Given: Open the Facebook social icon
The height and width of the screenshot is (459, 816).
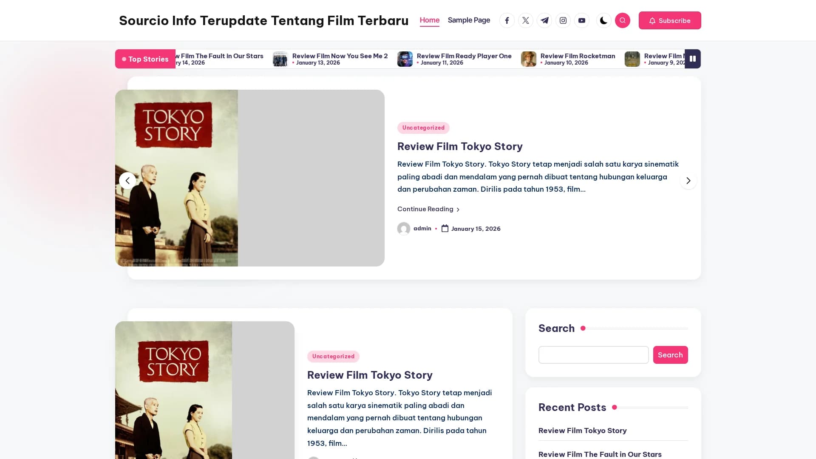Looking at the screenshot, I should tap(507, 20).
